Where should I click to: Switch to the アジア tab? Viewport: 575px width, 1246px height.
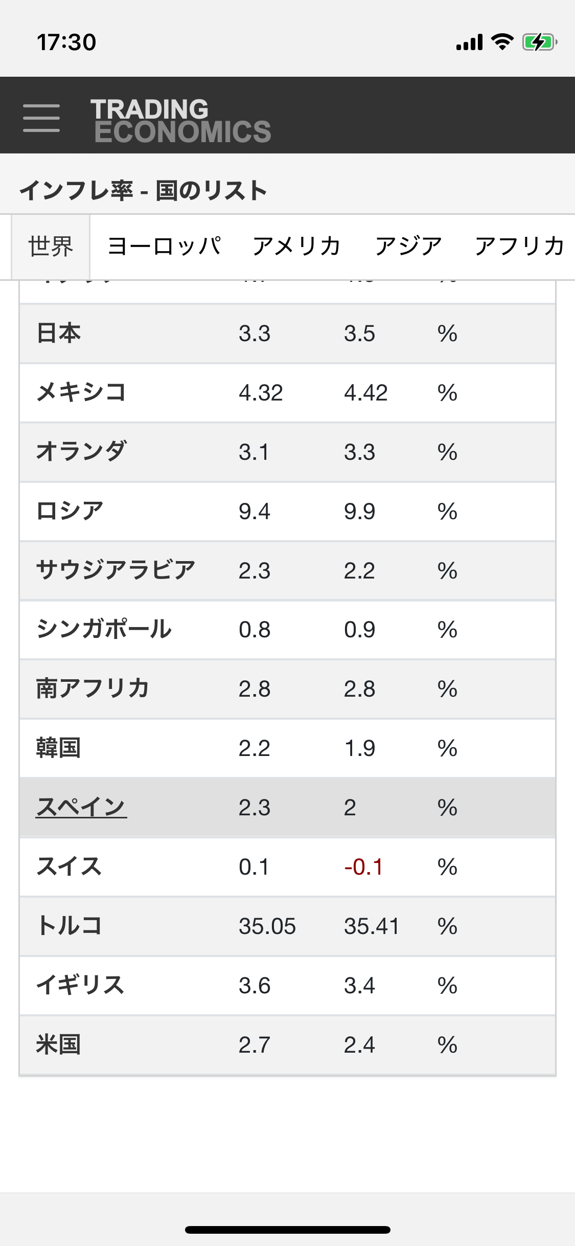(x=408, y=247)
